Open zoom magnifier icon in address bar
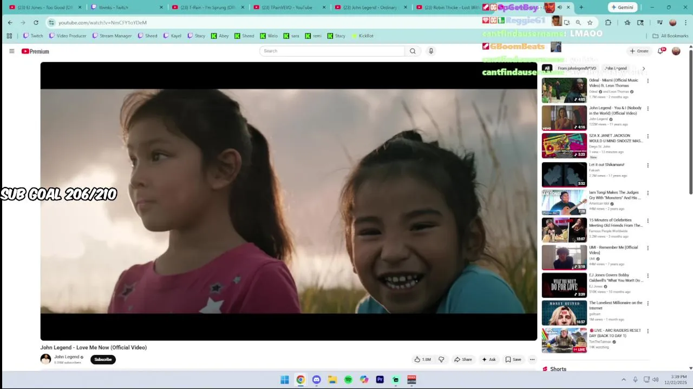 click(578, 23)
